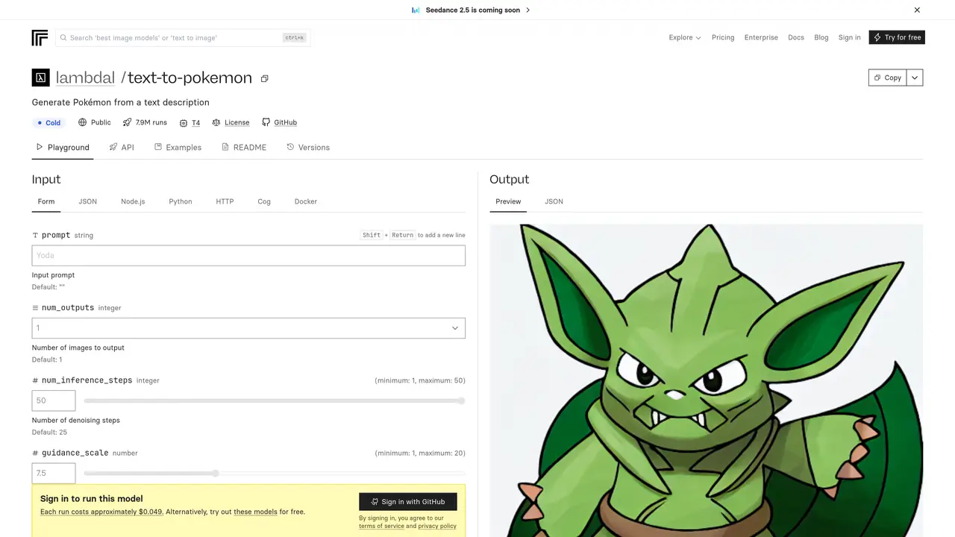Open the Enterprise page

[761, 37]
